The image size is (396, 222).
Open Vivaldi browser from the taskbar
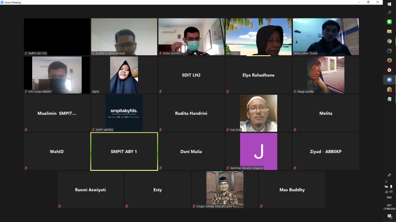[x=389, y=70]
